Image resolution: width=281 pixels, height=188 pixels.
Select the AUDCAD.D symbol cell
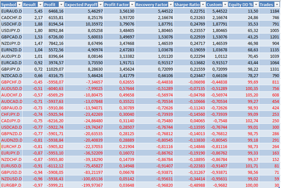[11, 102]
